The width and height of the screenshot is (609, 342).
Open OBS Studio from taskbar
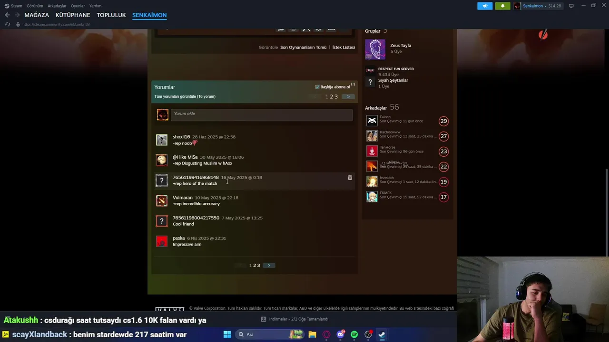tap(368, 334)
